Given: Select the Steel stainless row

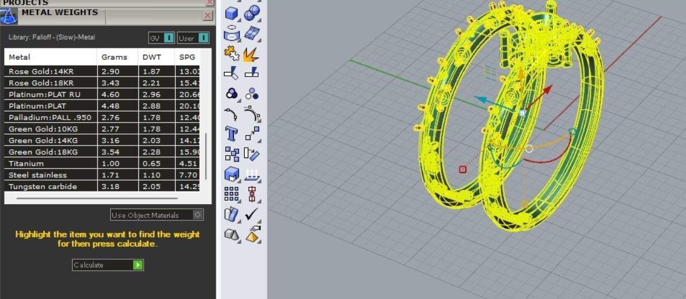Looking at the screenshot, I should [x=102, y=175].
